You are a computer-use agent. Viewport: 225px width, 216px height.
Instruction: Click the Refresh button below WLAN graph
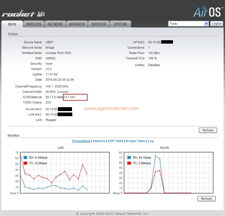(206, 199)
